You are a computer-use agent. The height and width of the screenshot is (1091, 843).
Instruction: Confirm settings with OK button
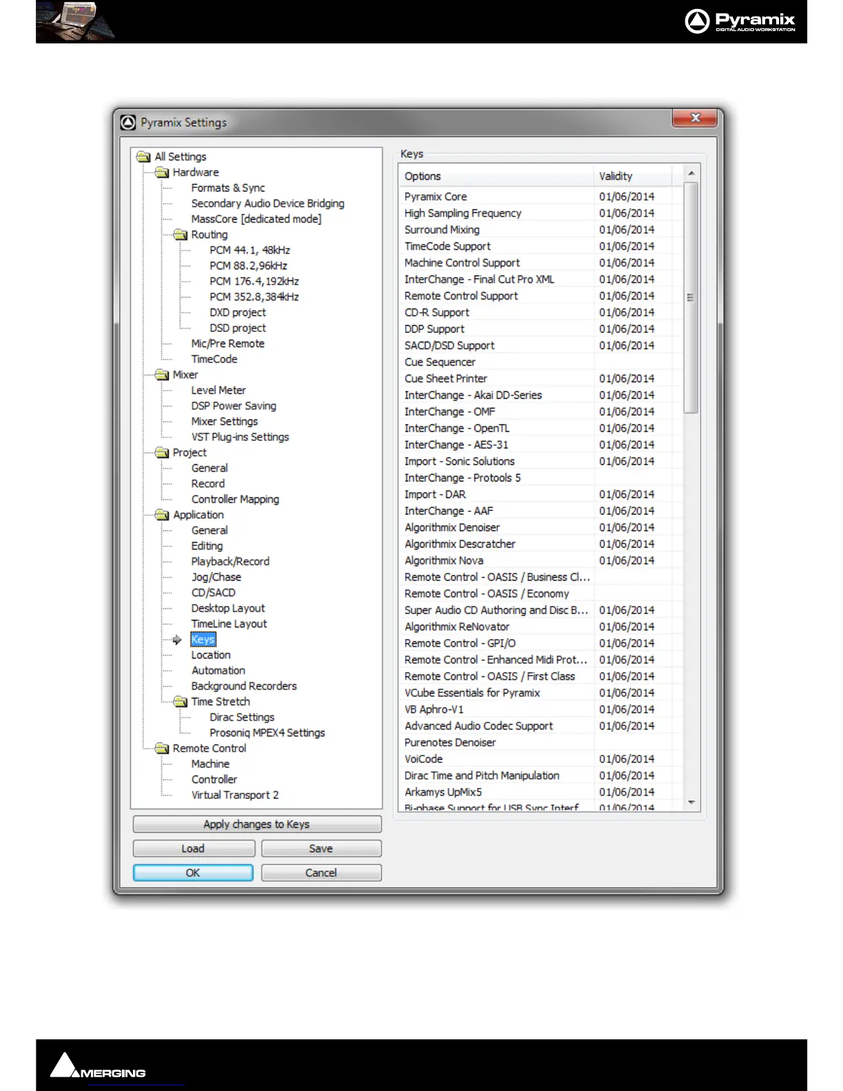pyautogui.click(x=194, y=873)
